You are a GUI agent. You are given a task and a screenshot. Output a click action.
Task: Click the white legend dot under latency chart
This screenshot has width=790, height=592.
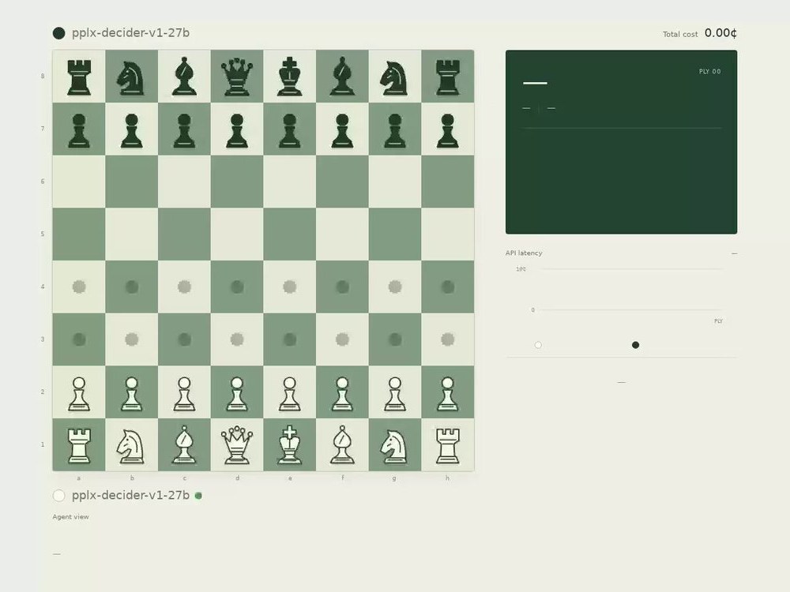tap(538, 345)
